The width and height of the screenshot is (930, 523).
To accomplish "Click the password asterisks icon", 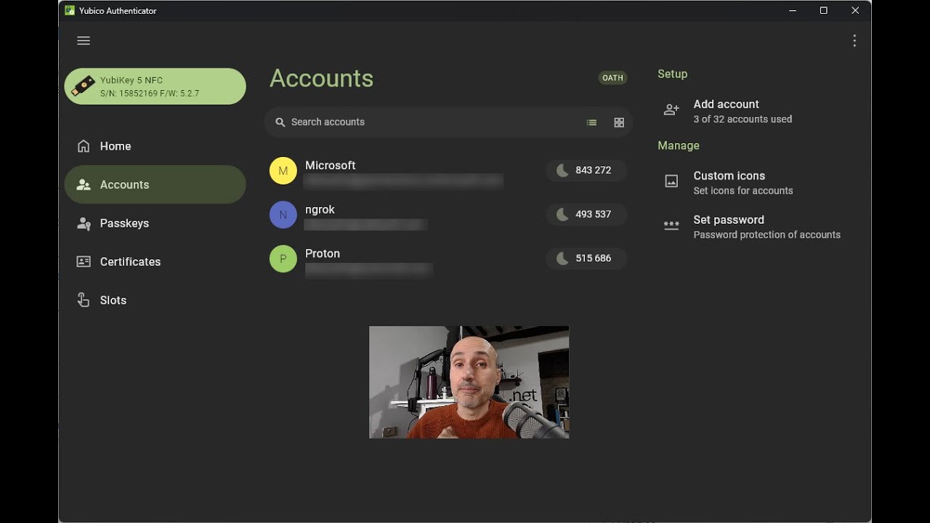I will (x=671, y=226).
